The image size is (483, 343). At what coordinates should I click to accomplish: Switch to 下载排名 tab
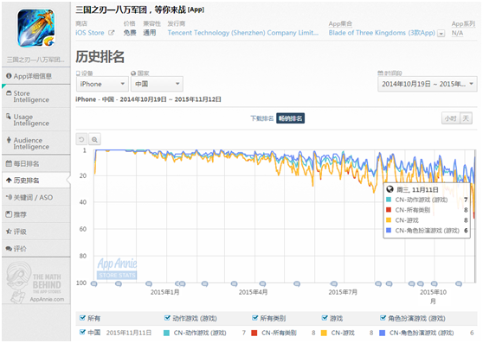pos(261,118)
